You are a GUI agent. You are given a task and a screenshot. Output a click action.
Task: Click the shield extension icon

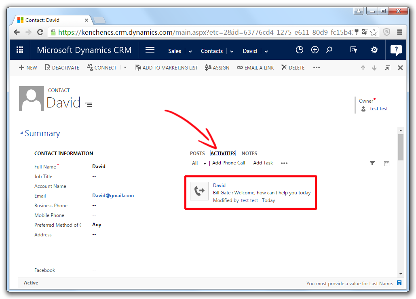[x=387, y=32]
